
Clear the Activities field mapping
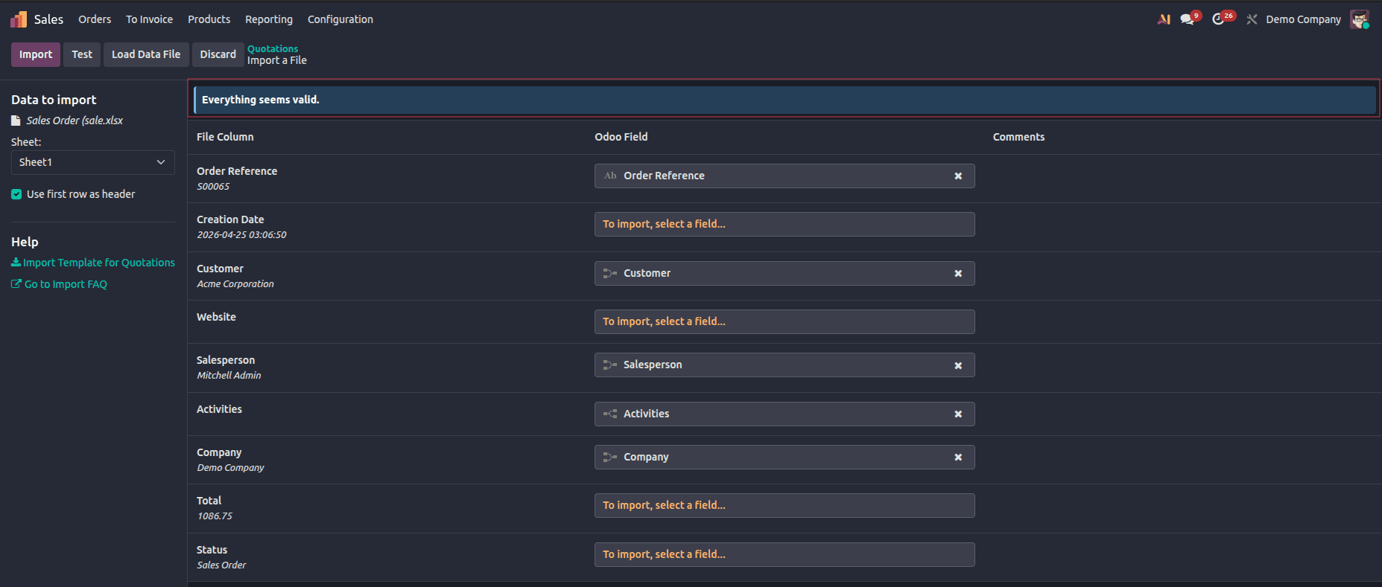point(958,414)
